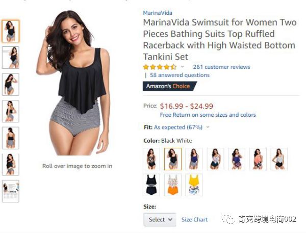This screenshot has width=306, height=233.
Task: Open the Size Chart link
Action: click(195, 220)
